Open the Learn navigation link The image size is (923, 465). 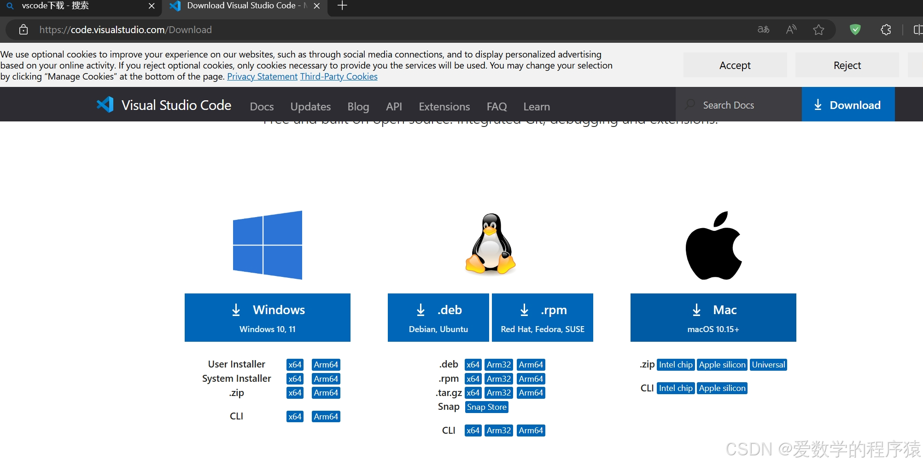click(537, 107)
